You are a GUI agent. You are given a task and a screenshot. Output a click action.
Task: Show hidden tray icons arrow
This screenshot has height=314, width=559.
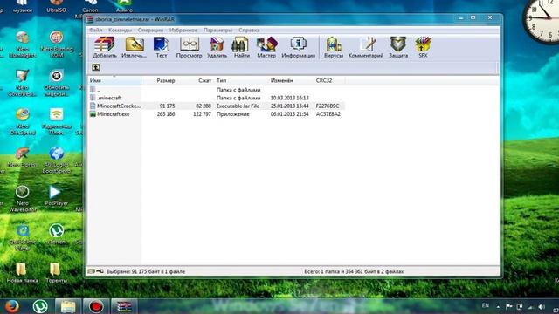tap(498, 306)
